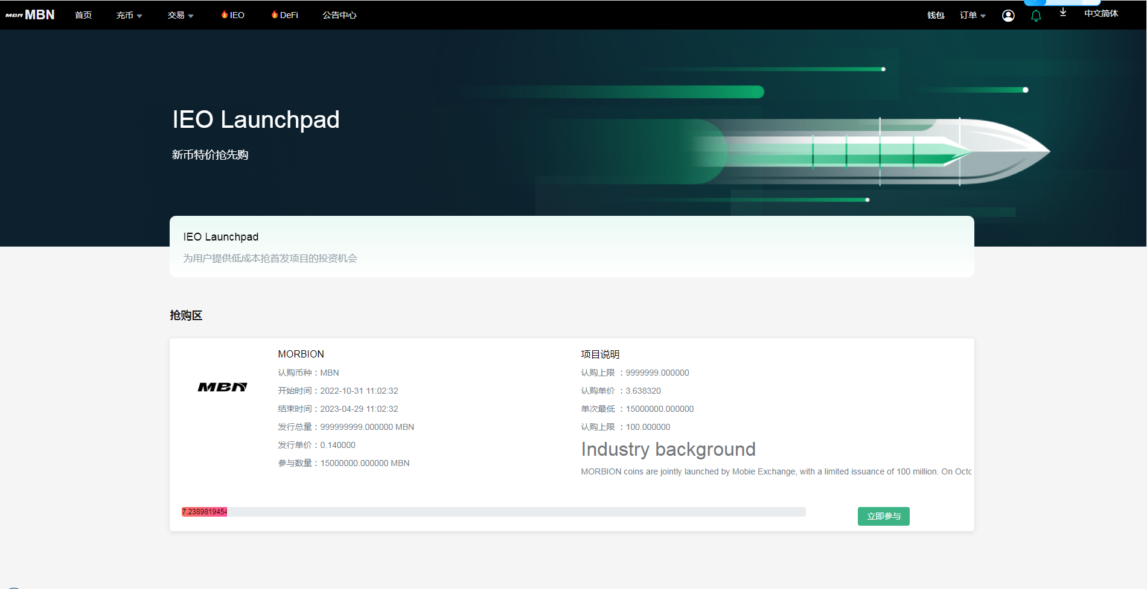Click the 立即参与 participate button
The width and height of the screenshot is (1147, 589).
coord(883,516)
